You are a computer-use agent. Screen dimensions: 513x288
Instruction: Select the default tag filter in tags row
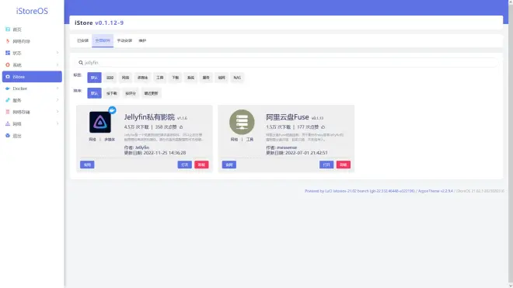(94, 78)
